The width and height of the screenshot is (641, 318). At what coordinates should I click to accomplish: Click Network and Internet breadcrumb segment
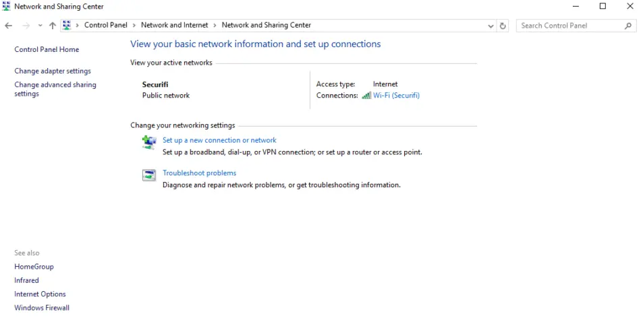coord(175,25)
